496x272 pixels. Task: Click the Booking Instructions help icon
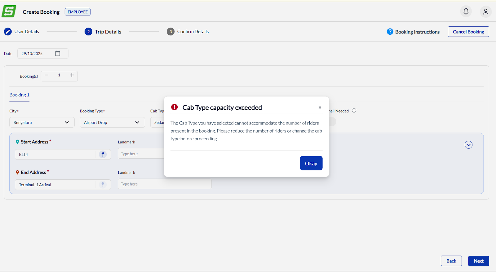390,32
